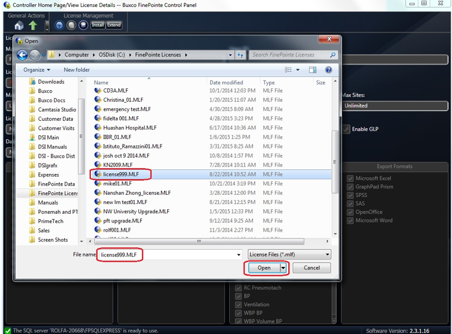Click the Open button

tap(264, 268)
